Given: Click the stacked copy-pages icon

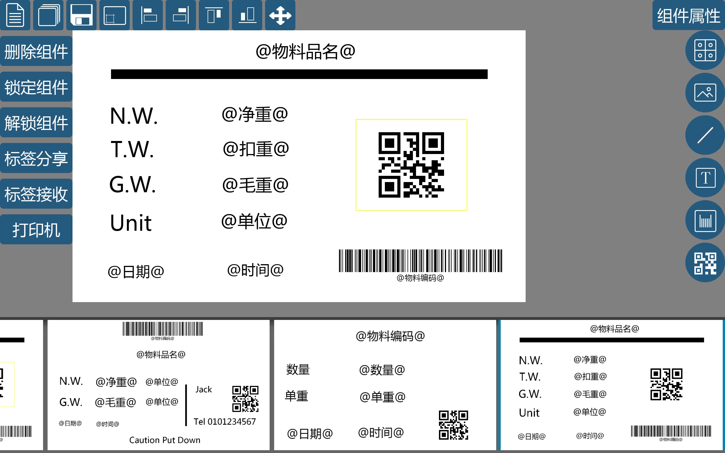Looking at the screenshot, I should click(48, 15).
